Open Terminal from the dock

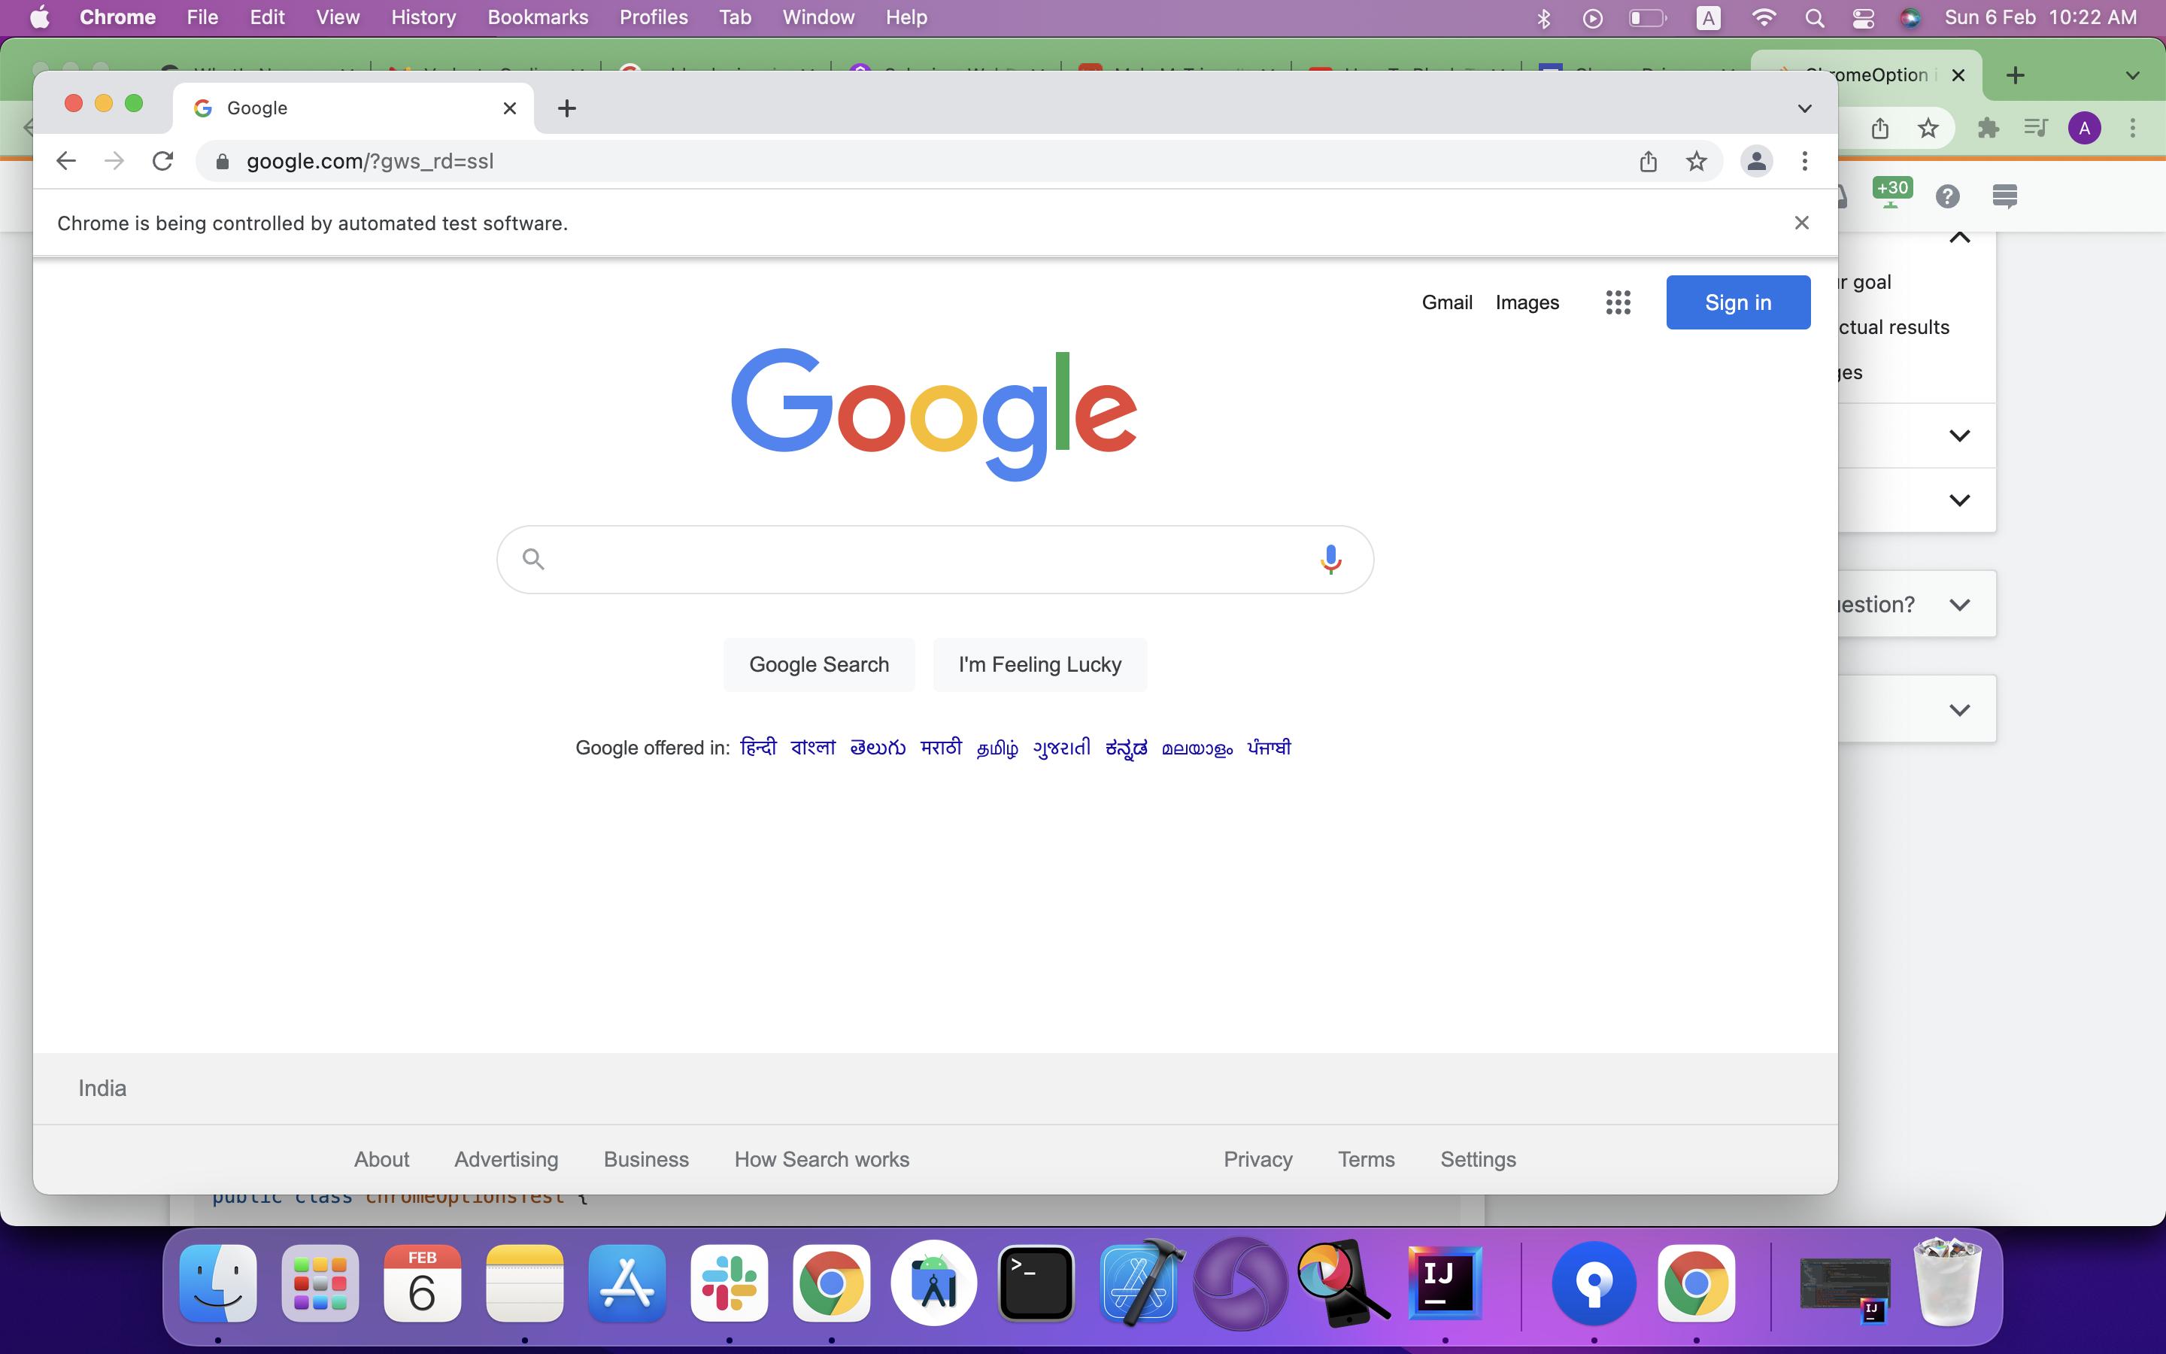(x=1036, y=1283)
